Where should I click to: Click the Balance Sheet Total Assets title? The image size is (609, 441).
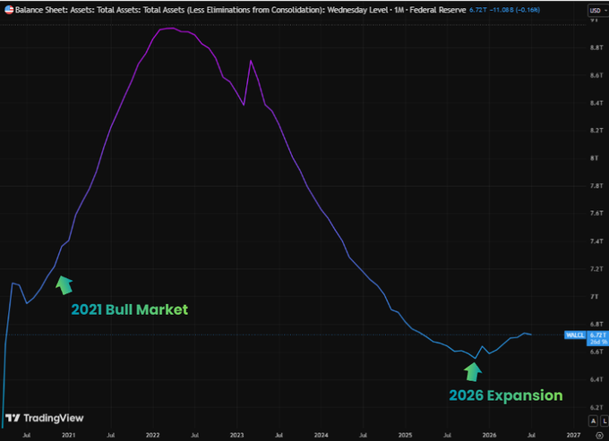(240, 10)
